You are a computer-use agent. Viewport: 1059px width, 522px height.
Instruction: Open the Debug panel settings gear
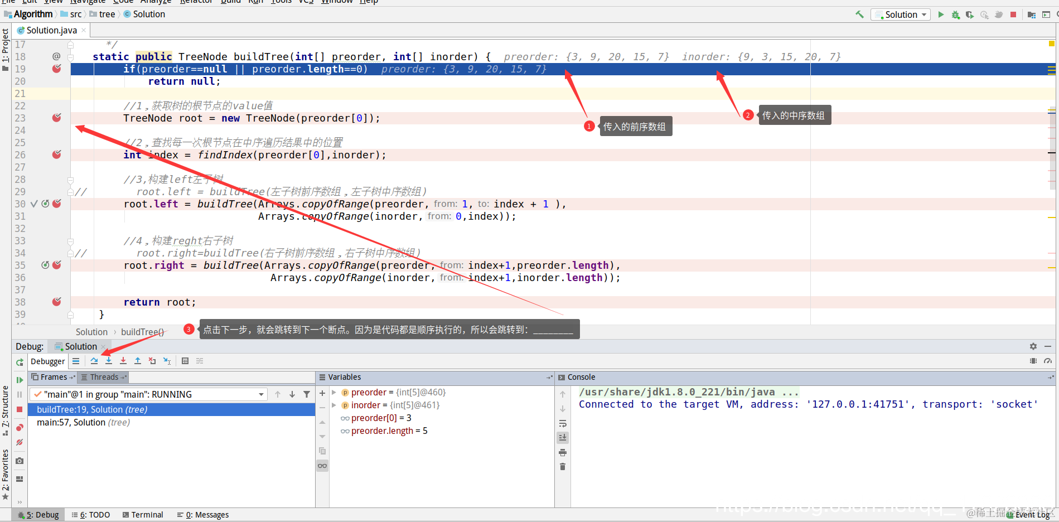(x=1033, y=346)
